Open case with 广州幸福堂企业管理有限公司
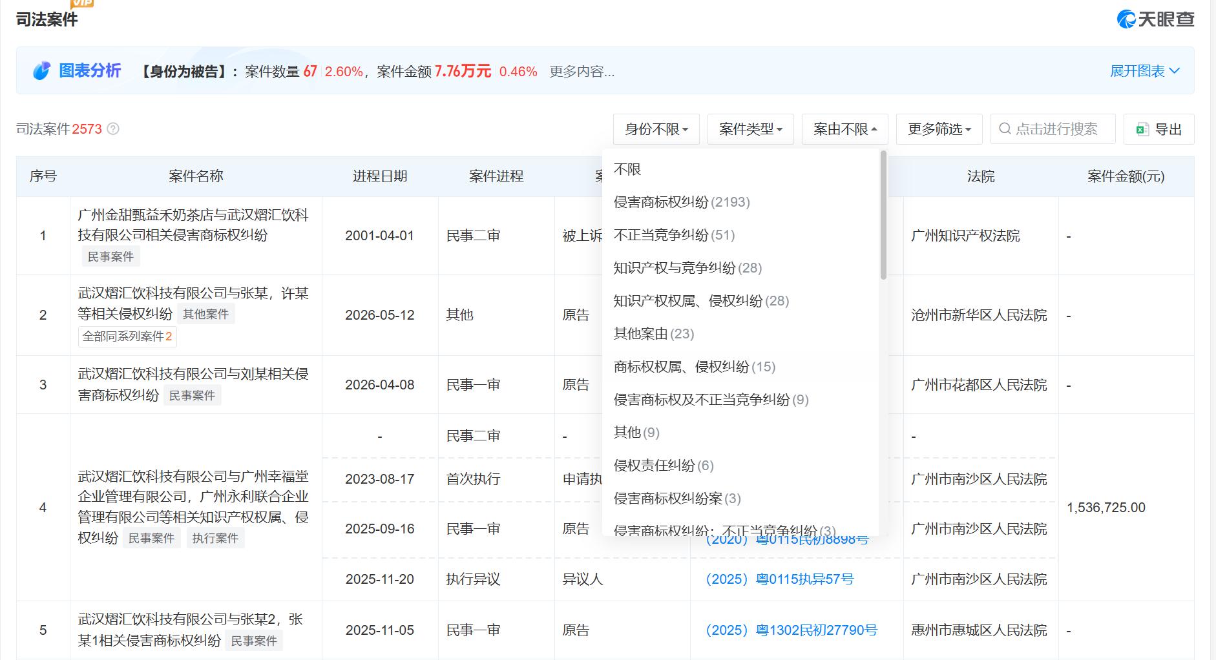 pyautogui.click(x=193, y=507)
